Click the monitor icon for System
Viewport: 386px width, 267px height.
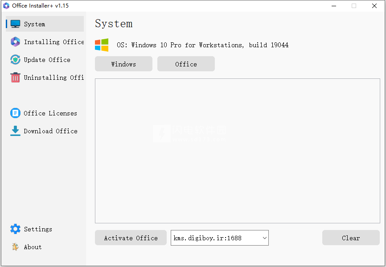tap(15, 24)
